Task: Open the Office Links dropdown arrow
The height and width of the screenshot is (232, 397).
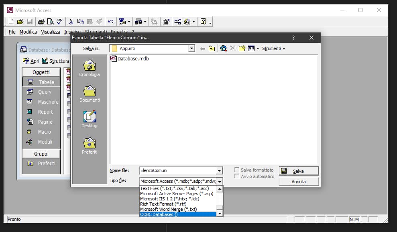Action: tap(129, 22)
